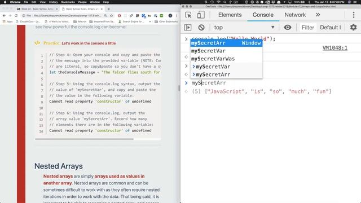Toggle the device toolbar in DevTools
The width and height of the screenshot is (361, 203).
(x=201, y=15)
